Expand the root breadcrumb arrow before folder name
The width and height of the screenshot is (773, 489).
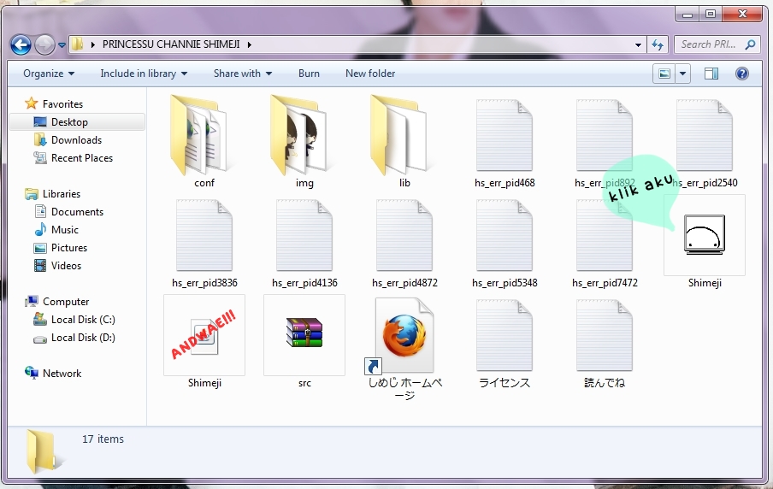92,44
